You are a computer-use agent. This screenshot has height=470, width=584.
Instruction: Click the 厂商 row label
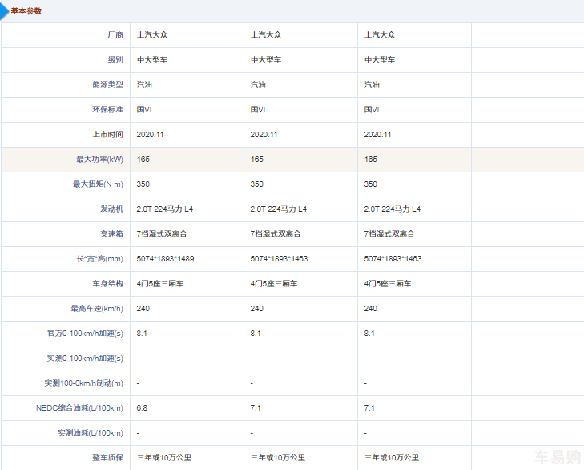tap(115, 35)
